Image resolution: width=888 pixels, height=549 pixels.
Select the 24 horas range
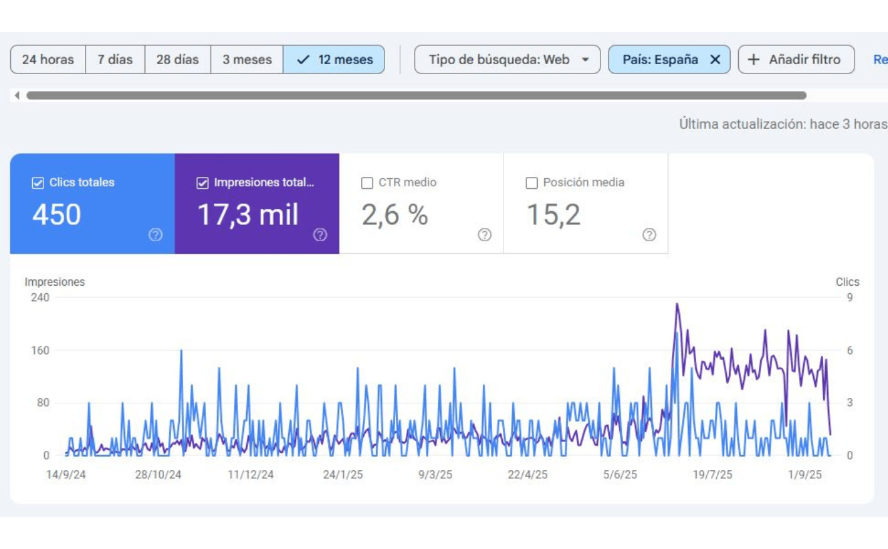tap(48, 59)
